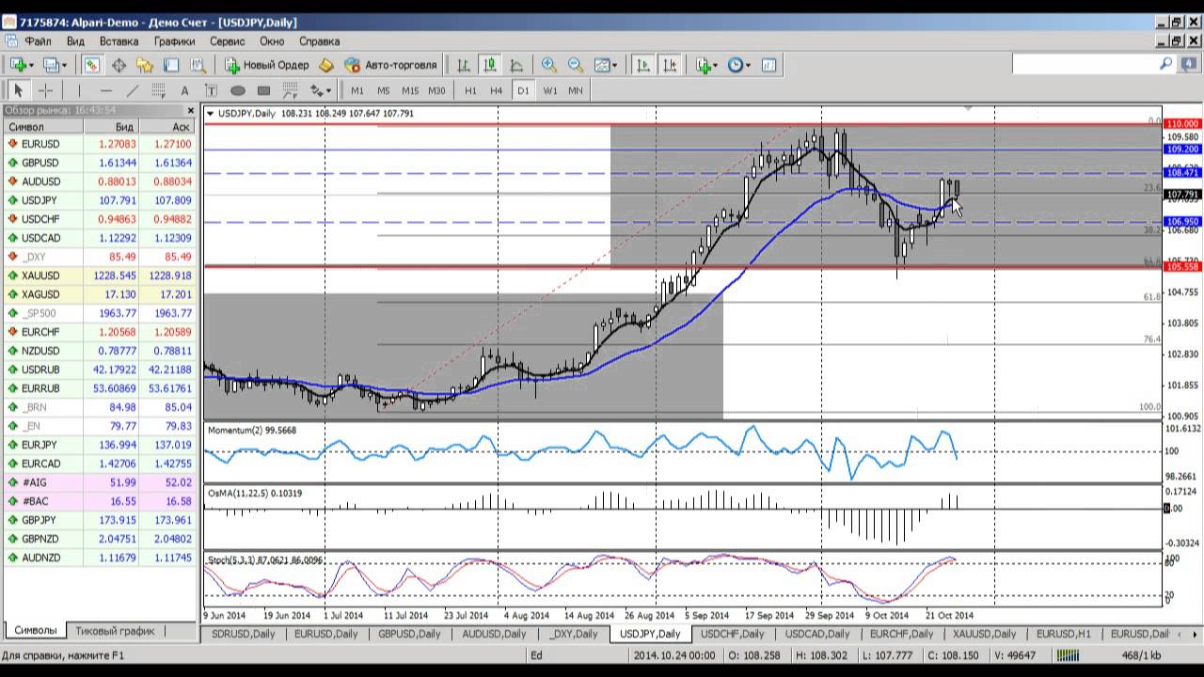Screen dimensions: 1204x677
Task: Open the Справка menu
Action: [319, 41]
